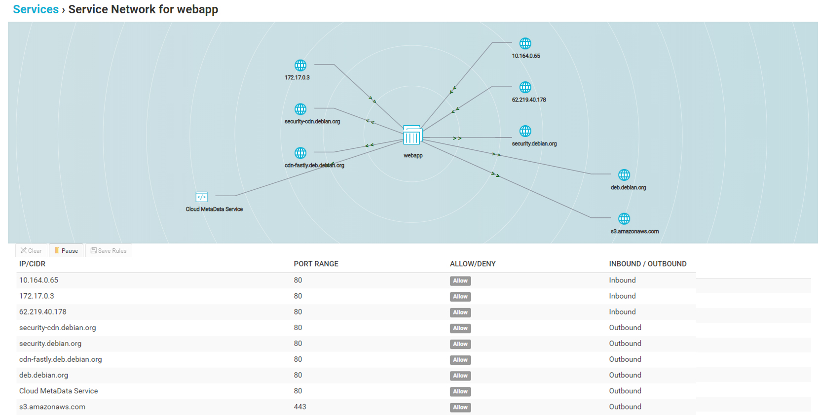Viewport: 818px width, 415px height.
Task: Click Outbound direction for deb.debian.org row
Action: (x=625, y=375)
